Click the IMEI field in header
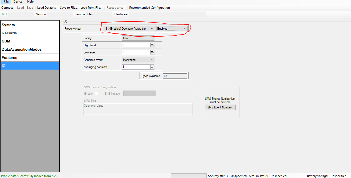The width and height of the screenshot is (351, 178). coord(21,14)
